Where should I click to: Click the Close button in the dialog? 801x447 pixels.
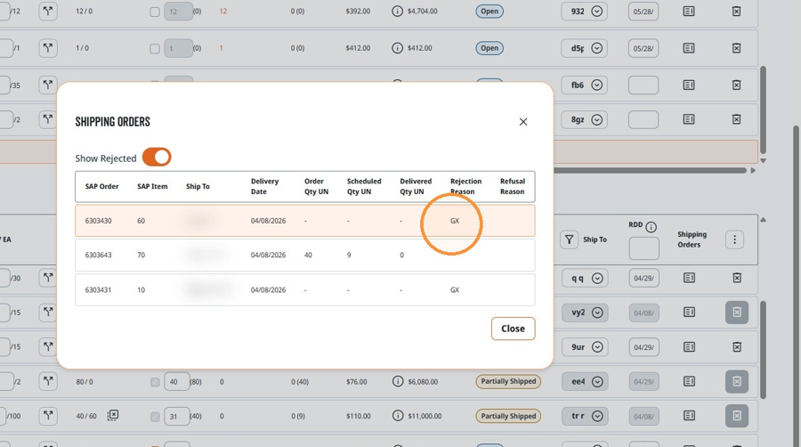pyautogui.click(x=513, y=329)
